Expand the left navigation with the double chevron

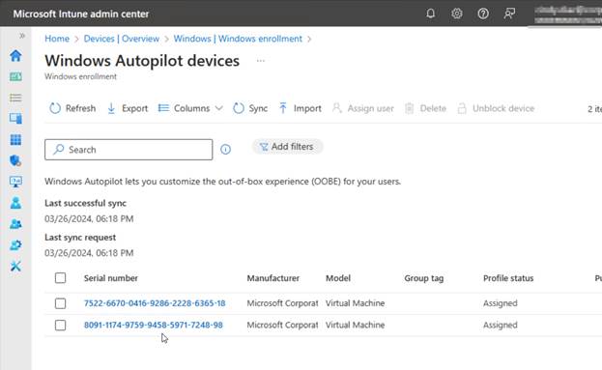[22, 36]
